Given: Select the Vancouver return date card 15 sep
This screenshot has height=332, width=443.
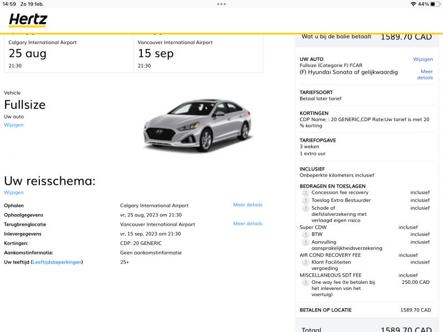Looking at the screenshot, I should click(x=198, y=54).
